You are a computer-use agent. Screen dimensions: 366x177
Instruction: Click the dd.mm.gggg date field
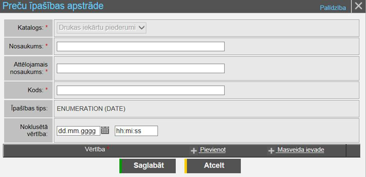click(x=78, y=131)
